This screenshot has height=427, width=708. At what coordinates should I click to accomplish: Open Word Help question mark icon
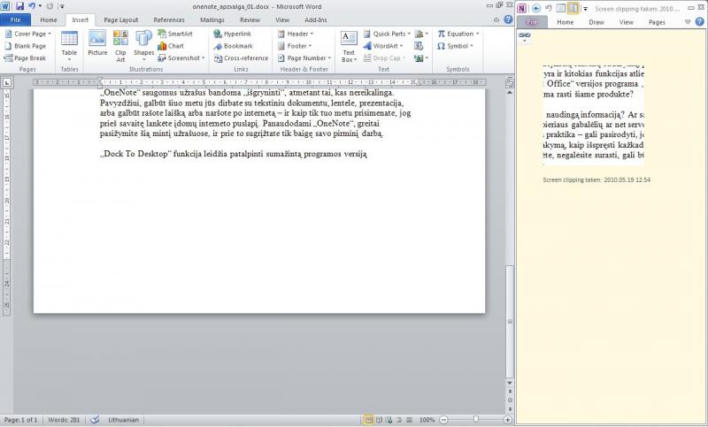click(508, 19)
